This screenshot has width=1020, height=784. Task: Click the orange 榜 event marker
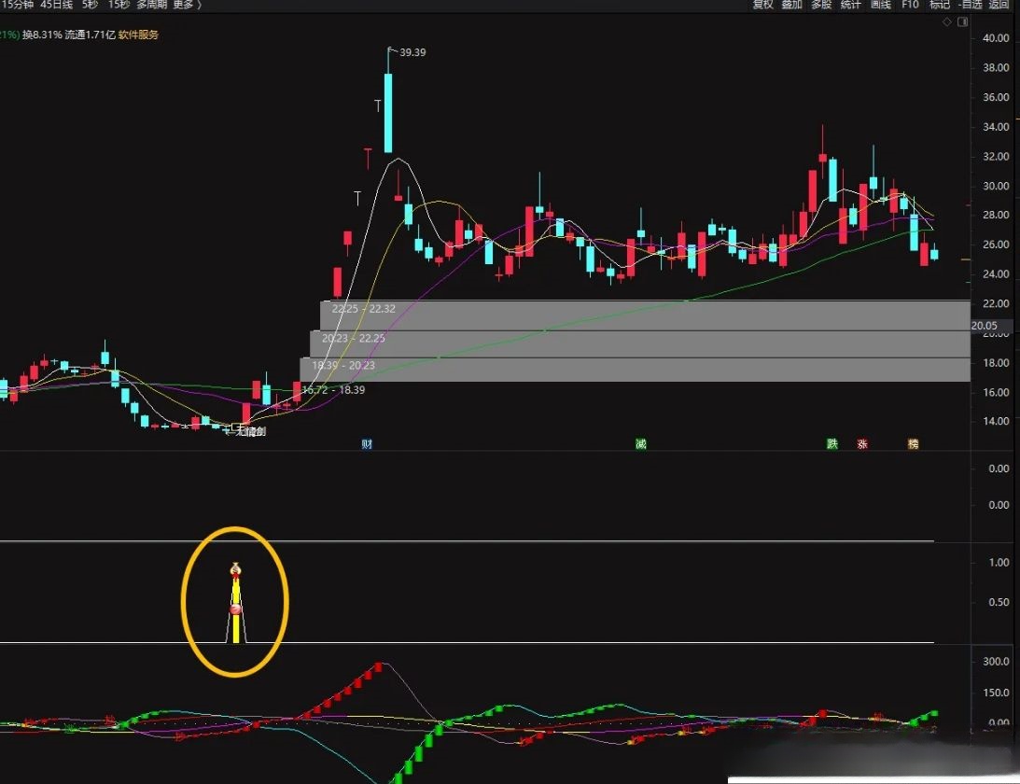coord(913,444)
